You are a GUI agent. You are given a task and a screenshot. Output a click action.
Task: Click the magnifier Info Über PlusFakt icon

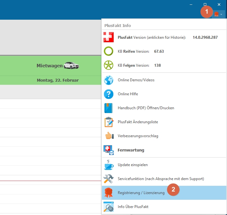[109, 207]
